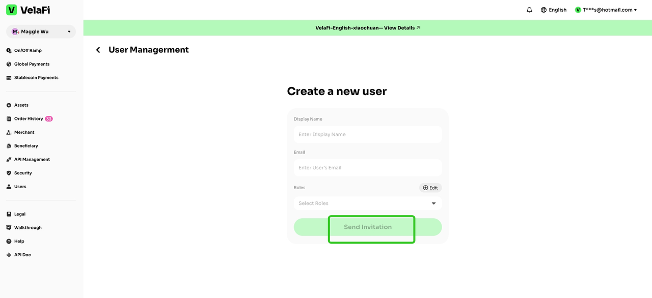Expand the hotmail account menu
Screen dimensions: 652x298
[x=606, y=10]
